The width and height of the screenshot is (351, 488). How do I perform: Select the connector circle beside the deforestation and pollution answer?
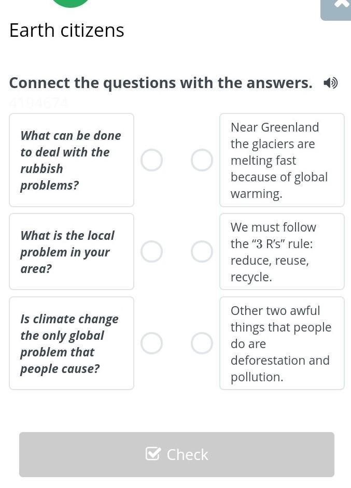tap(202, 343)
